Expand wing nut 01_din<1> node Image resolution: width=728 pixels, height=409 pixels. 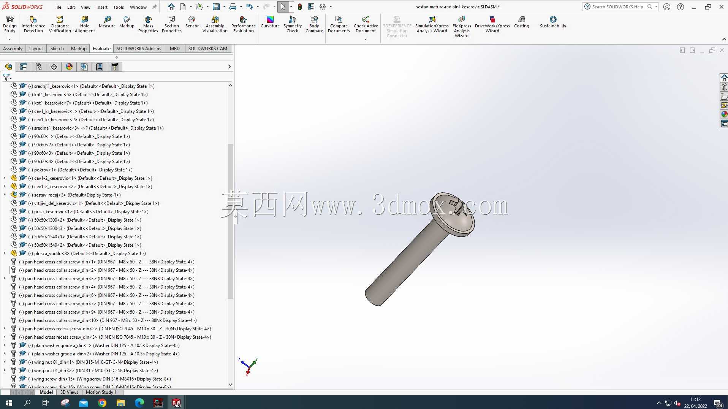point(5,362)
